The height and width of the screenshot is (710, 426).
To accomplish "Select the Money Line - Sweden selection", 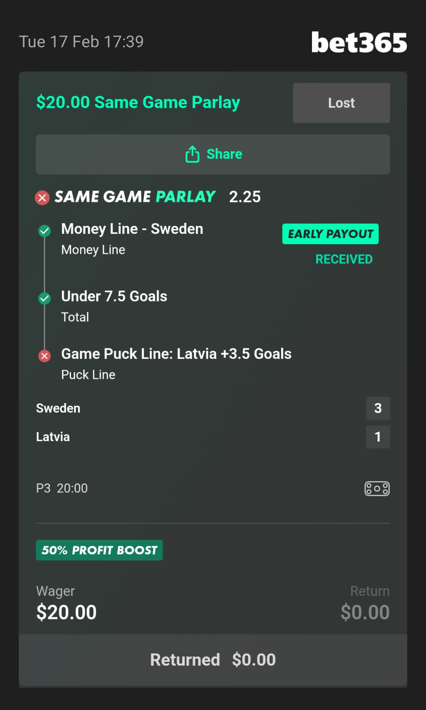I will tap(132, 229).
